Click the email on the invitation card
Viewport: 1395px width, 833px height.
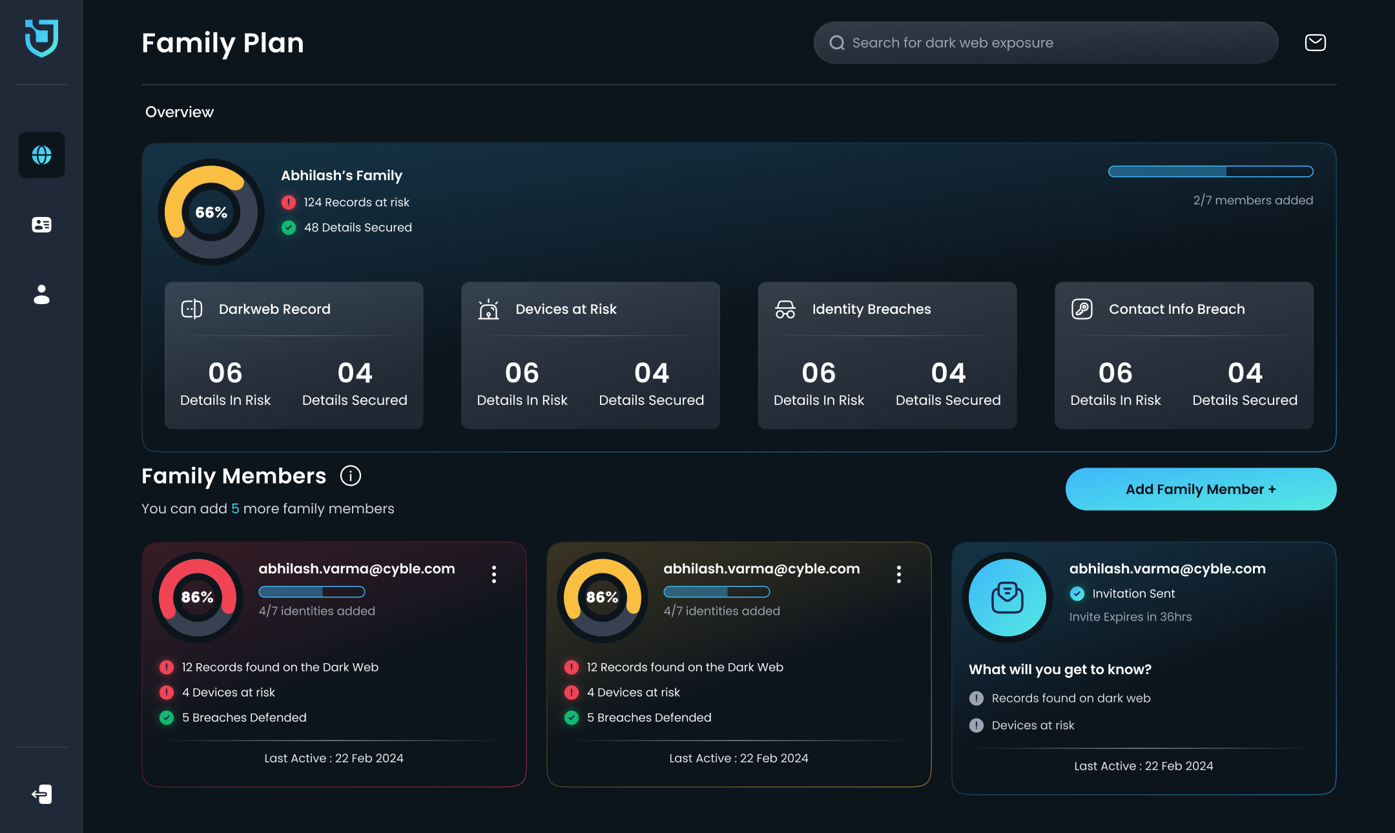1167,569
